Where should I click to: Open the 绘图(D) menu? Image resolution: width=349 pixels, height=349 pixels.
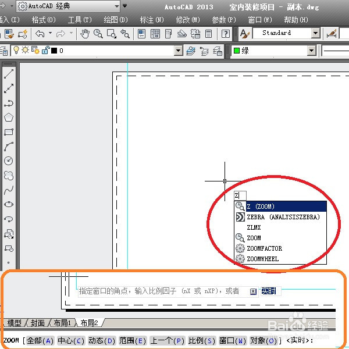tap(116, 20)
